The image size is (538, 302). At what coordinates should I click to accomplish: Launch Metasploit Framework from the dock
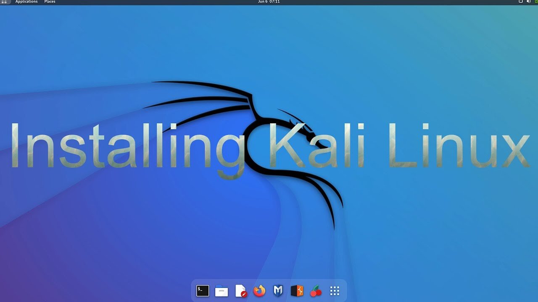[x=278, y=291]
